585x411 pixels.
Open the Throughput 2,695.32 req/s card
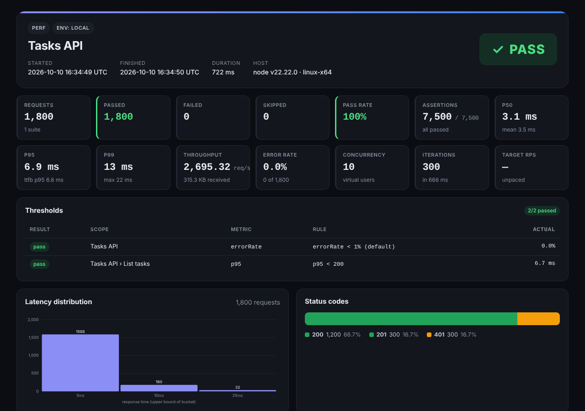coord(213,168)
